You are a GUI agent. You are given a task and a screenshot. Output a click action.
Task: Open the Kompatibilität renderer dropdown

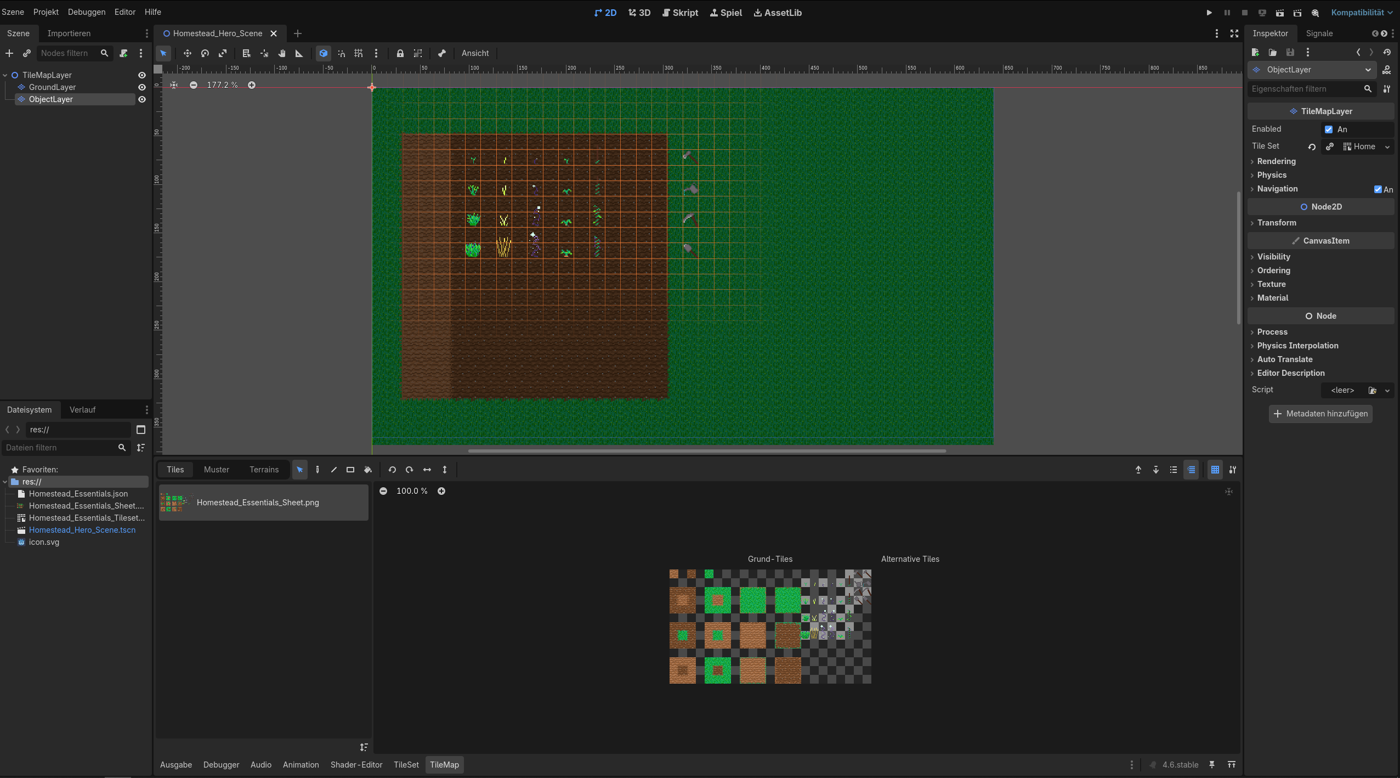tap(1362, 13)
